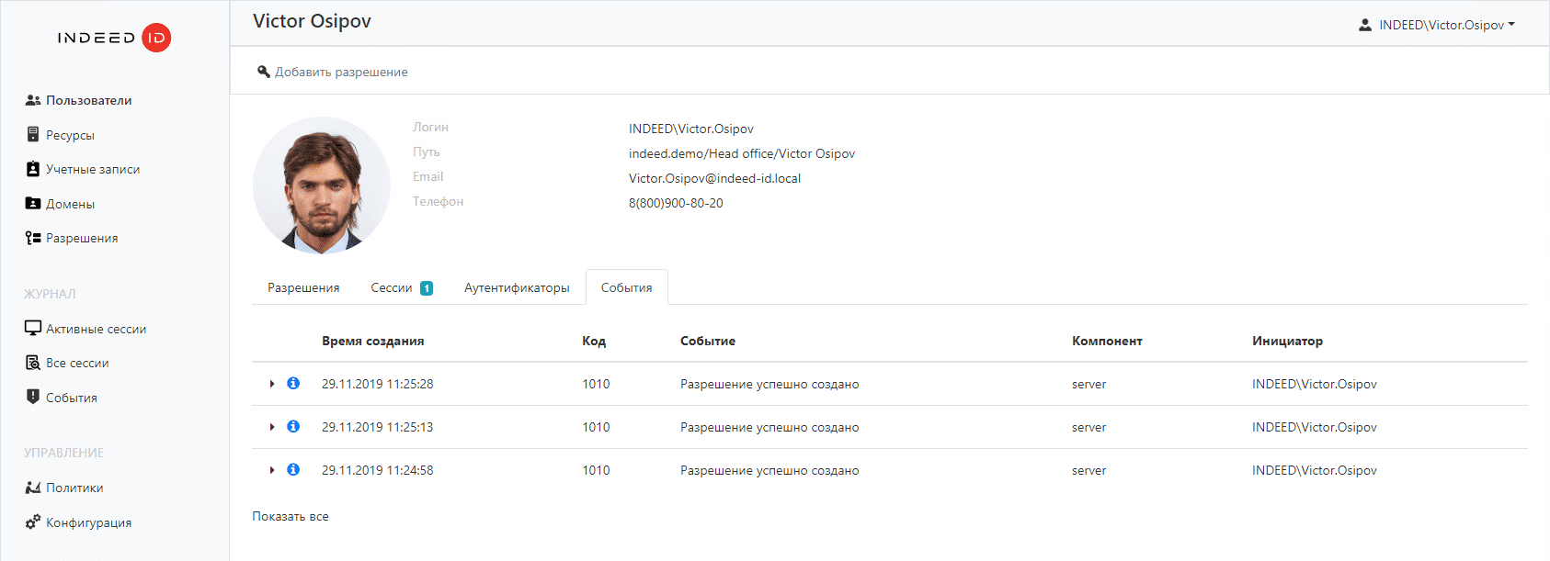Open the События shield icon in the sidebar
1550x561 pixels.
coord(33,397)
